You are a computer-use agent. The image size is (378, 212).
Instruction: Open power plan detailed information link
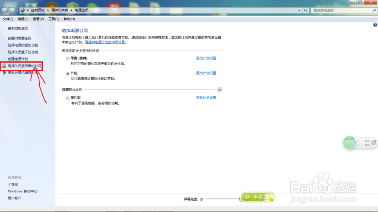[105, 42]
